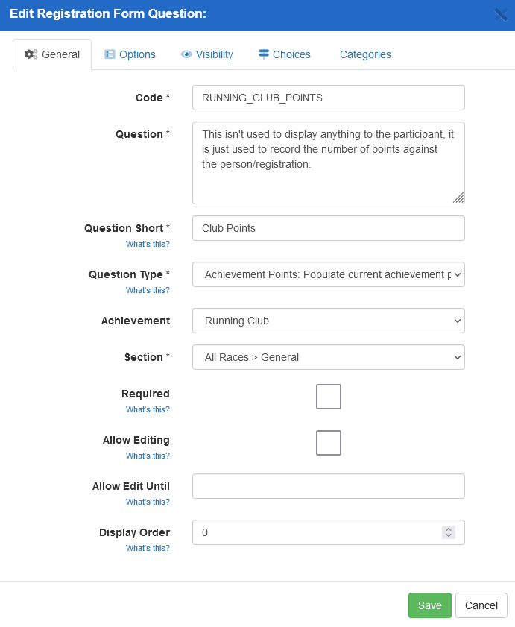Click the eye icon on Visibility tab
The width and height of the screenshot is (515, 627).
click(x=186, y=54)
